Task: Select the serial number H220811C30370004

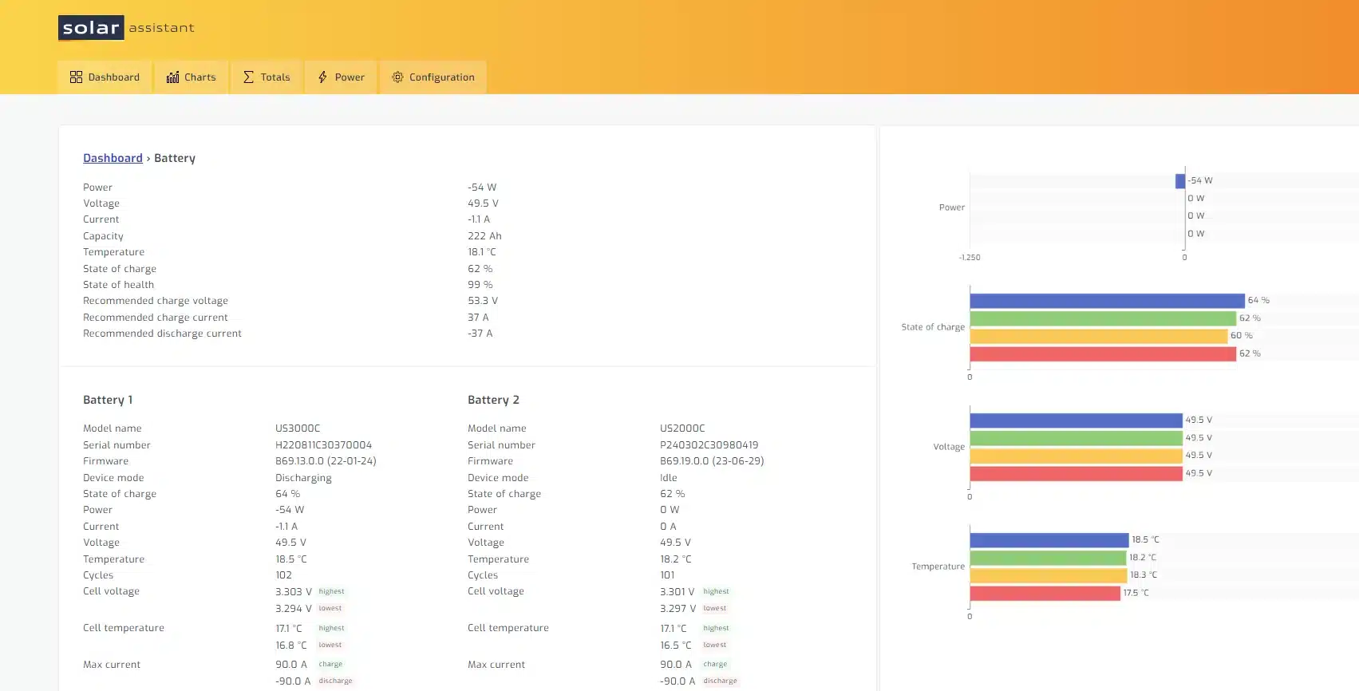Action: click(x=323, y=445)
